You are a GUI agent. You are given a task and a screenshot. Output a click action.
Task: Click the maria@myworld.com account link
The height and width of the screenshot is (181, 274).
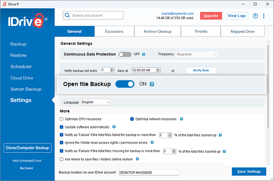pyautogui.click(x=178, y=13)
